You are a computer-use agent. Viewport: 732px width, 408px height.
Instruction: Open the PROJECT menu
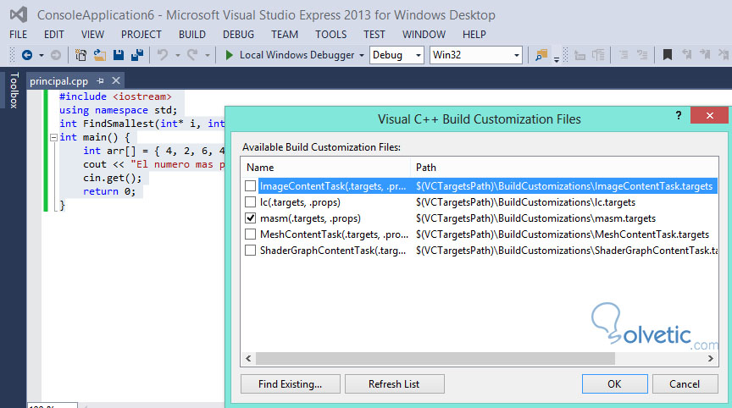[141, 35]
